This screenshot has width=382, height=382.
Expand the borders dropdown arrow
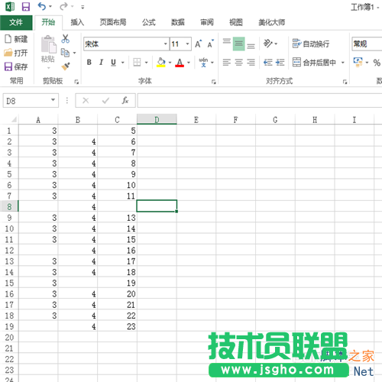pos(147,63)
